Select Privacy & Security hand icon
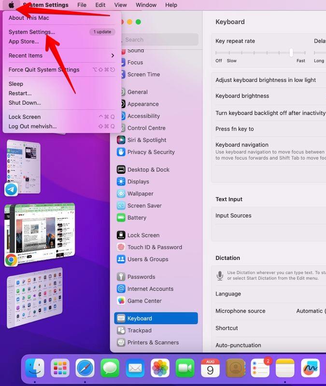This screenshot has width=326, height=386. click(x=121, y=152)
